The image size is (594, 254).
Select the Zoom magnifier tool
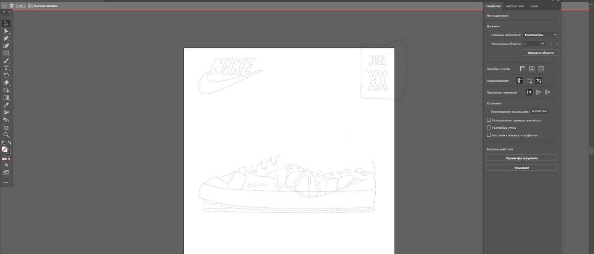coord(6,135)
